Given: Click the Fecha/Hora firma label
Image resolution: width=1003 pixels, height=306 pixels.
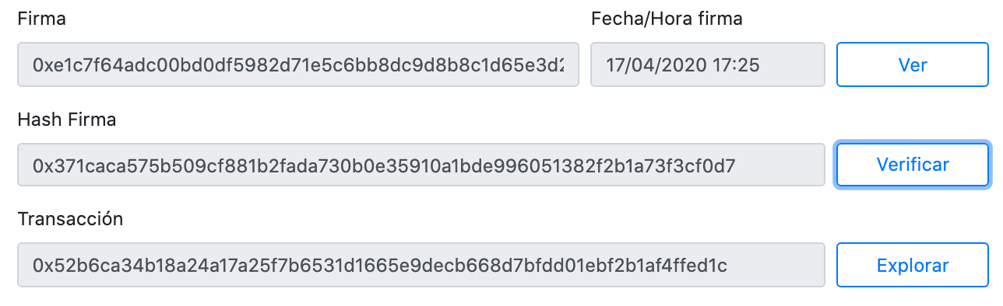Looking at the screenshot, I should coord(667,19).
